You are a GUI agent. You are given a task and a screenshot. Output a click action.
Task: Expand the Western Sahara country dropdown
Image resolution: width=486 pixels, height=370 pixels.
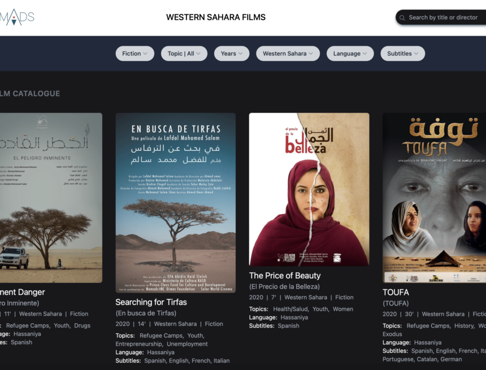pyautogui.click(x=288, y=54)
